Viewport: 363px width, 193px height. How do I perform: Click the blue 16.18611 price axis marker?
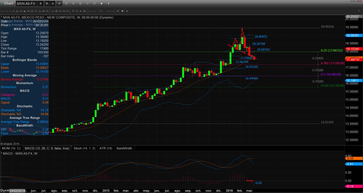coord(353,80)
